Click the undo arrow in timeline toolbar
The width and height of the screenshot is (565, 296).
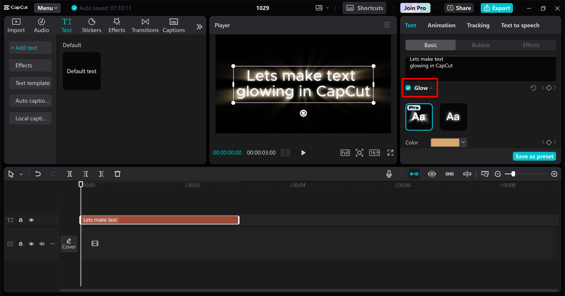(x=38, y=174)
